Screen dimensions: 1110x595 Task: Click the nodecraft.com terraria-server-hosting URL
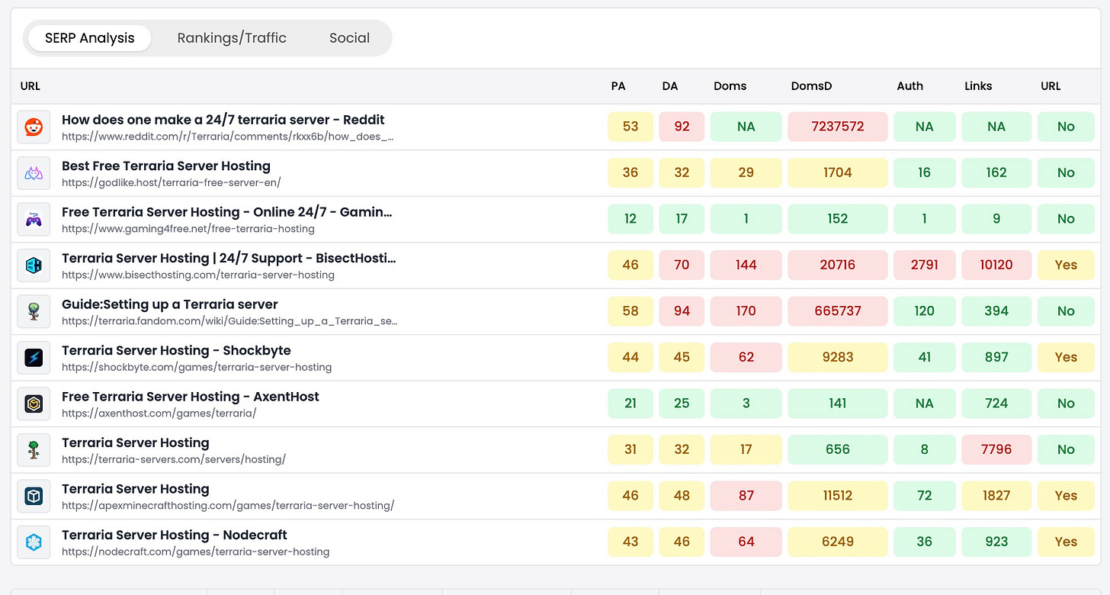(x=196, y=552)
